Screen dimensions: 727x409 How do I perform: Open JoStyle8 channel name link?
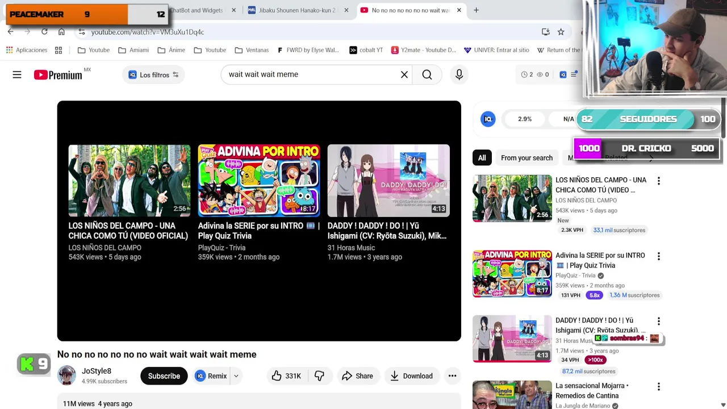click(x=97, y=371)
